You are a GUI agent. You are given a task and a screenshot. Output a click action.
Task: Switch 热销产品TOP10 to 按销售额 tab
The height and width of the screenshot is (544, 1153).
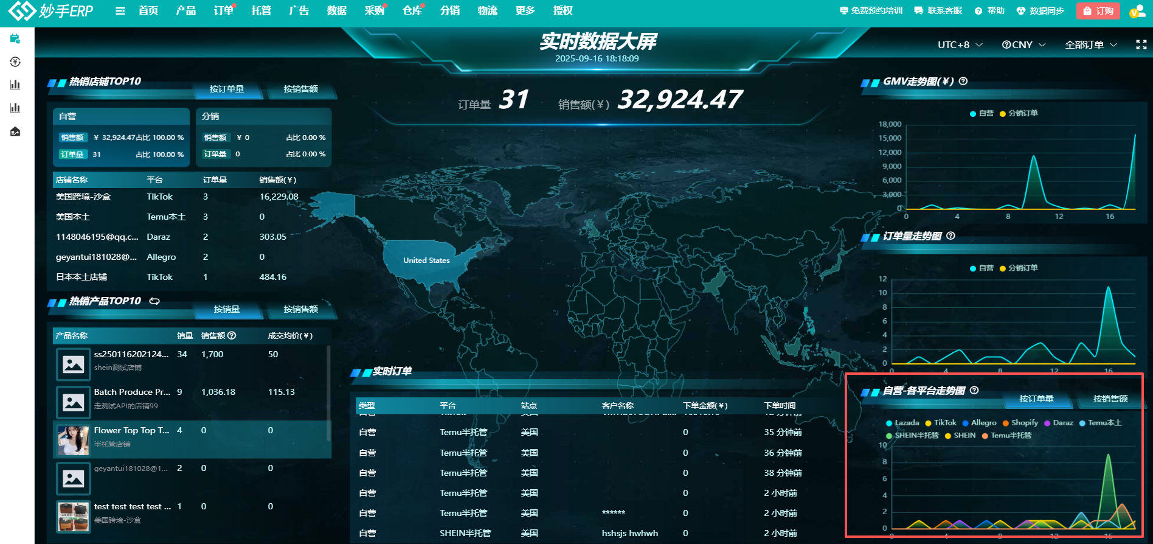coord(301,310)
